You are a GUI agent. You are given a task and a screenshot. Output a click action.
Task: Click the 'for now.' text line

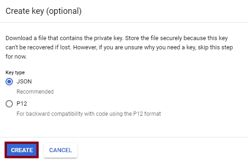click(16, 56)
